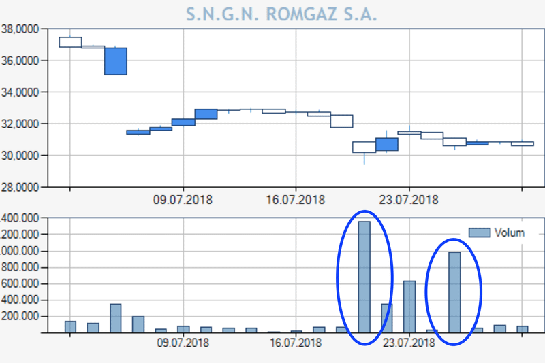Click the 16.07.2018 label under price chart

(296, 200)
